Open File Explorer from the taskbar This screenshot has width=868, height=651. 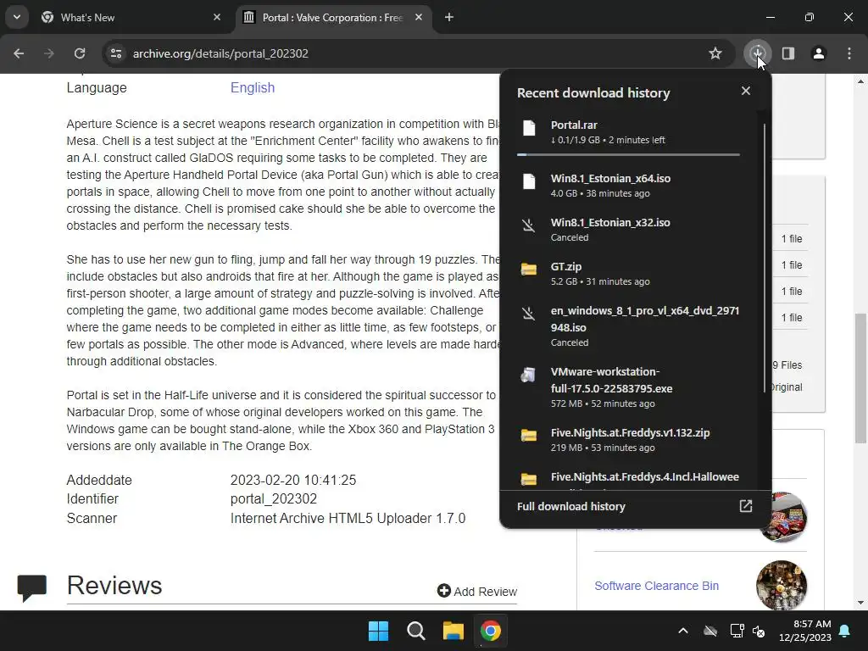point(453,631)
